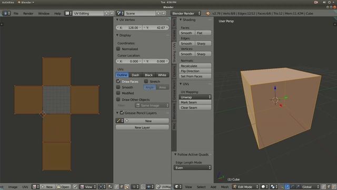Collapse the Follow Active Quads panel
337x190 pixels.
(x=175, y=155)
